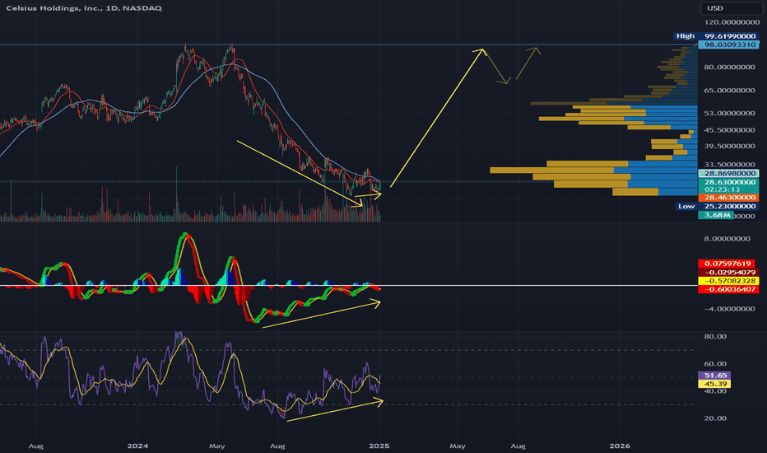Click the 8.00000000 MACD scale label

click(727, 239)
